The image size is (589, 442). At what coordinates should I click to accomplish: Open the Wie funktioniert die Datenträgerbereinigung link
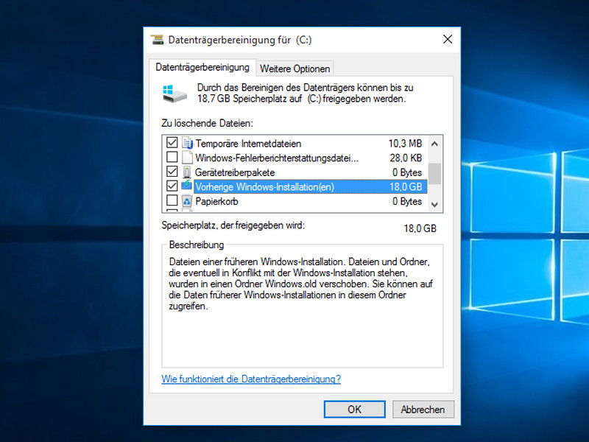pyautogui.click(x=251, y=379)
